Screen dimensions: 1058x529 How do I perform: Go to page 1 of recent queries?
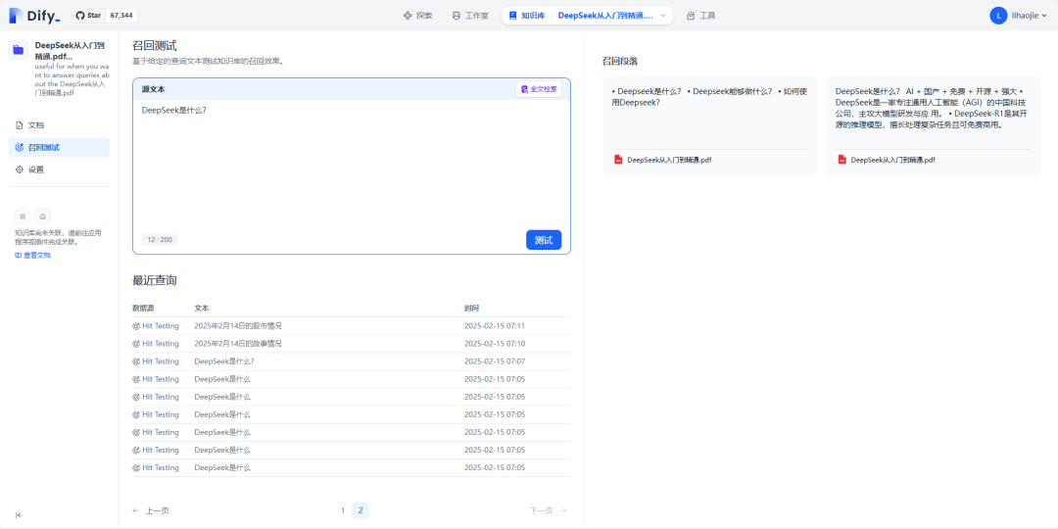click(343, 510)
